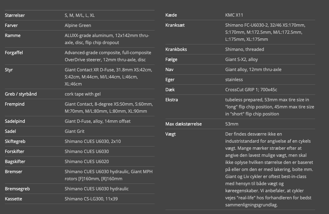Select the 'Giant Grit' saddle value
The height and width of the screenshot is (214, 329).
click(x=75, y=131)
